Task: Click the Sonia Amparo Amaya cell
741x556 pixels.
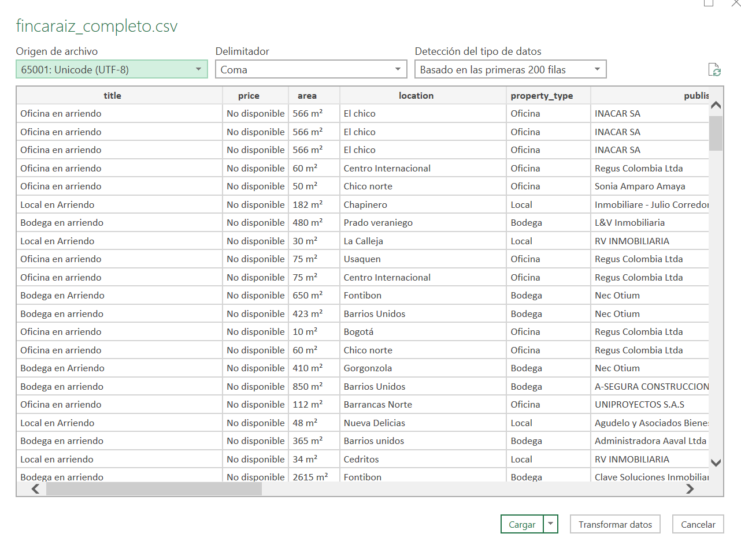Action: tap(650, 186)
